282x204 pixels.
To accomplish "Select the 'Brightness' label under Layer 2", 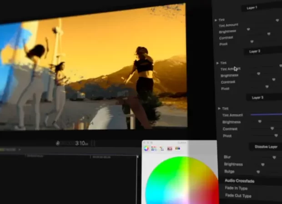I will 230,75.
